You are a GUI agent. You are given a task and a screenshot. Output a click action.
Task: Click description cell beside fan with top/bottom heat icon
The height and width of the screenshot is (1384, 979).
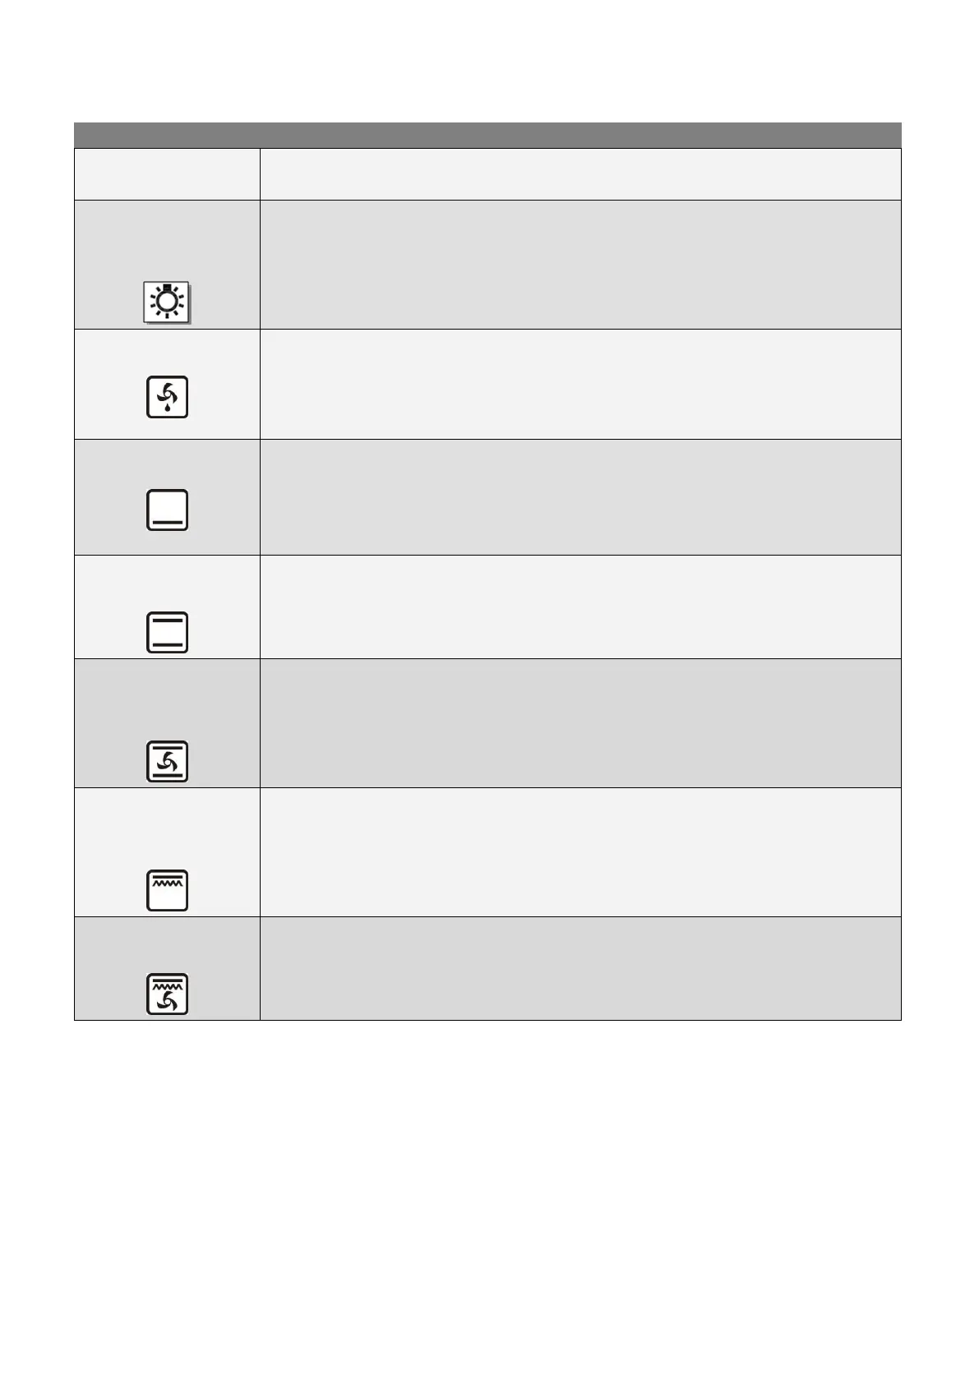coord(580,723)
